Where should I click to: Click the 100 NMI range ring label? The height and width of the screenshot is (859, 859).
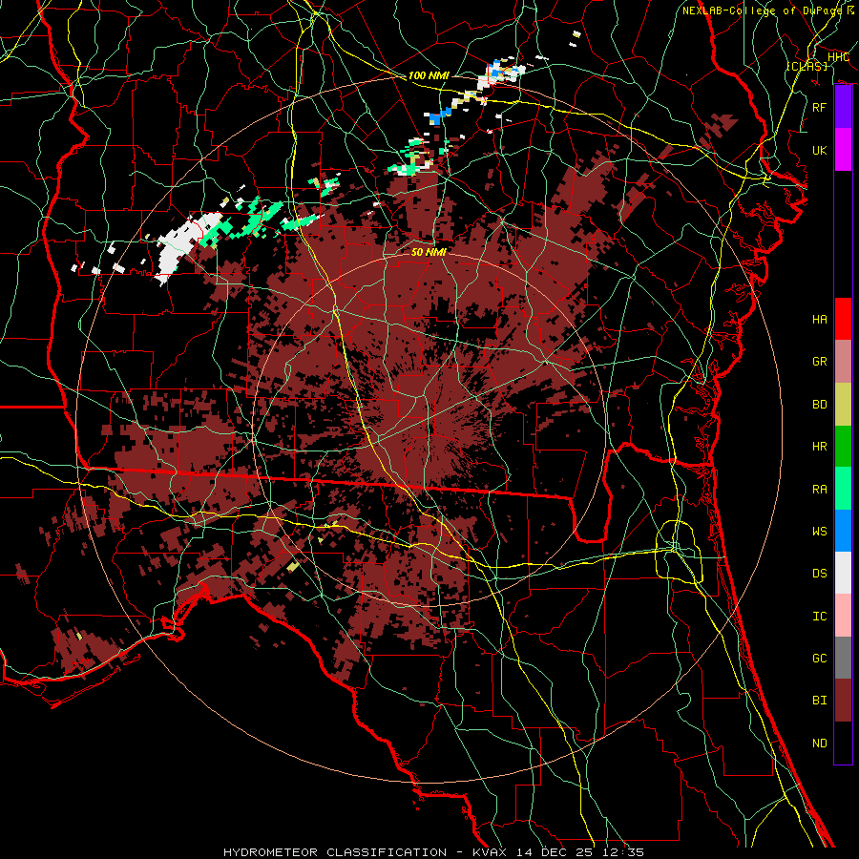tap(429, 75)
